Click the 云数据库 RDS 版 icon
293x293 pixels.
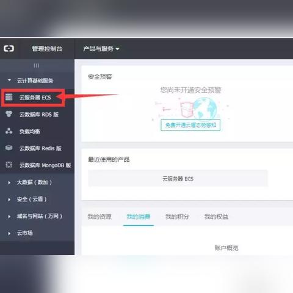point(9,114)
